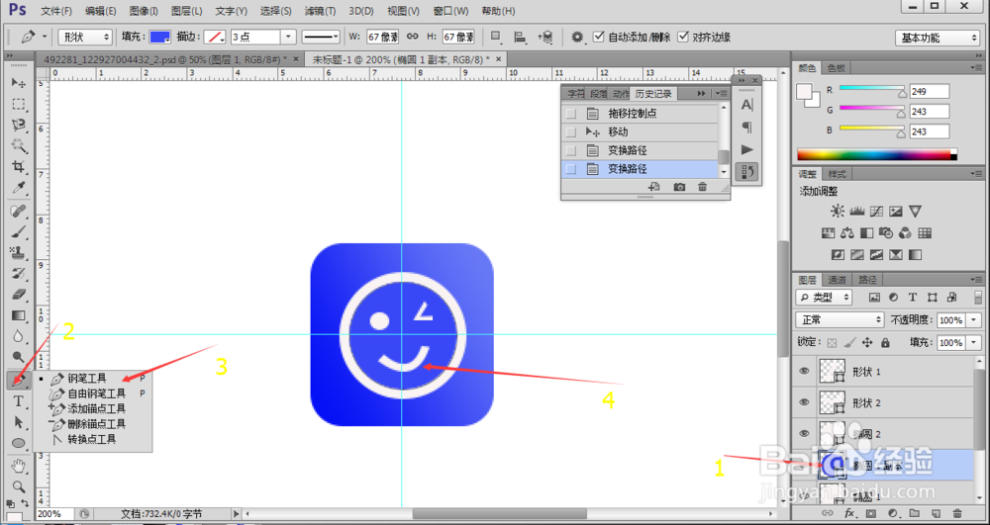
Task: Click the Photo Filter adjustment icon
Action: point(886,233)
